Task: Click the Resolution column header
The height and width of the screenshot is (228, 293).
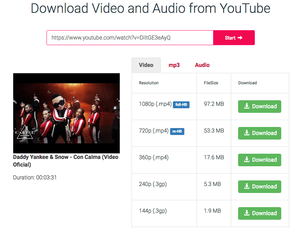Action: pyautogui.click(x=149, y=83)
